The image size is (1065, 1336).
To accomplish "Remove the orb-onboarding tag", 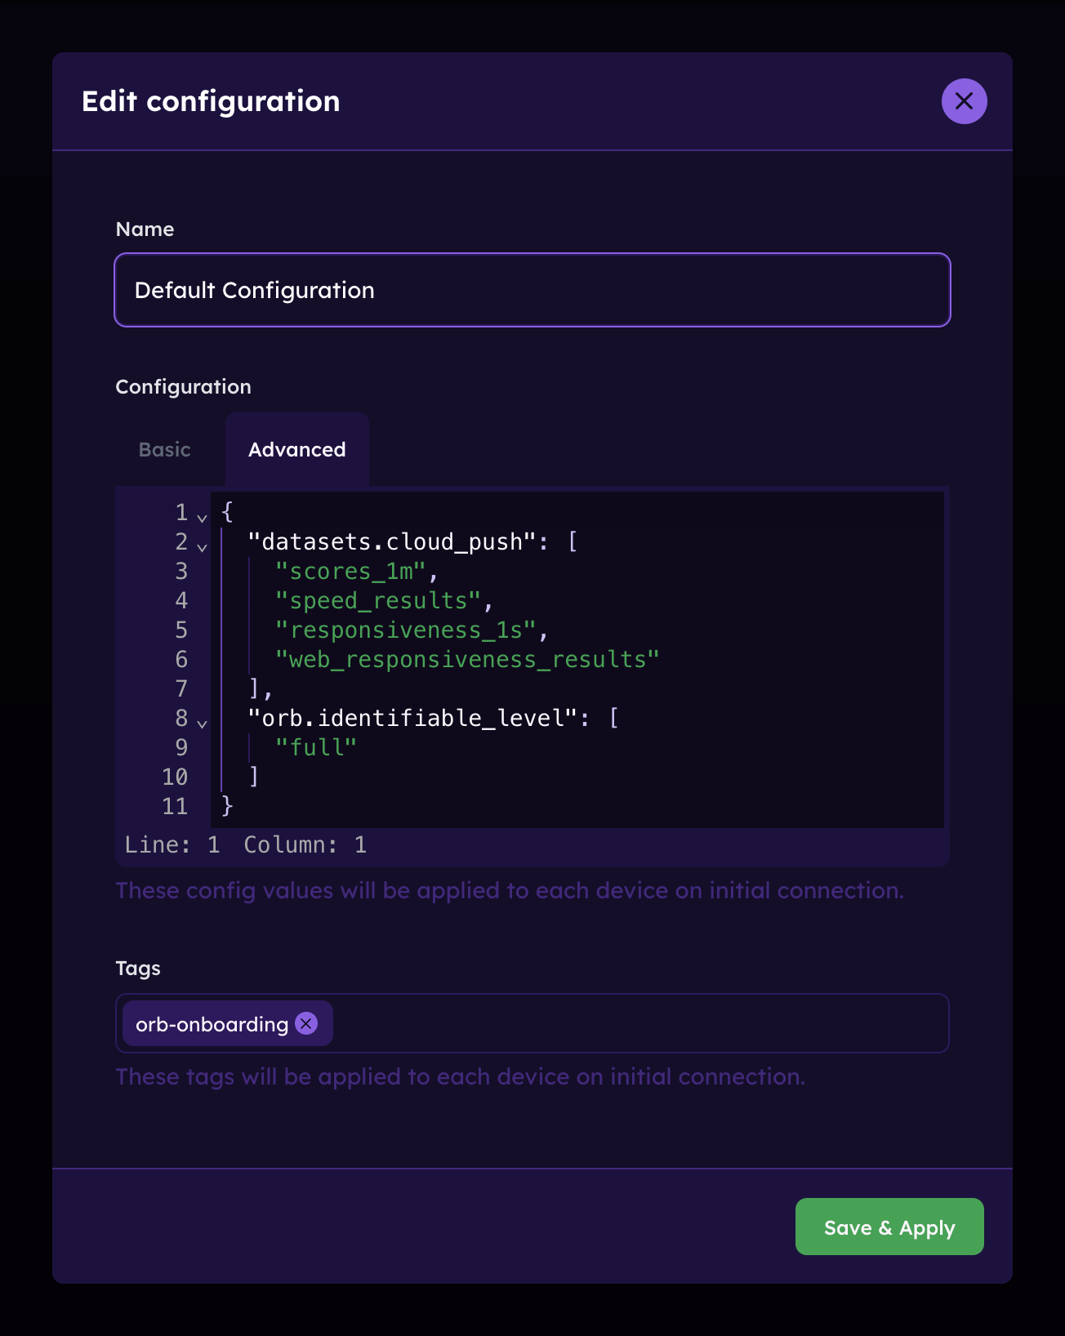I will pos(306,1023).
